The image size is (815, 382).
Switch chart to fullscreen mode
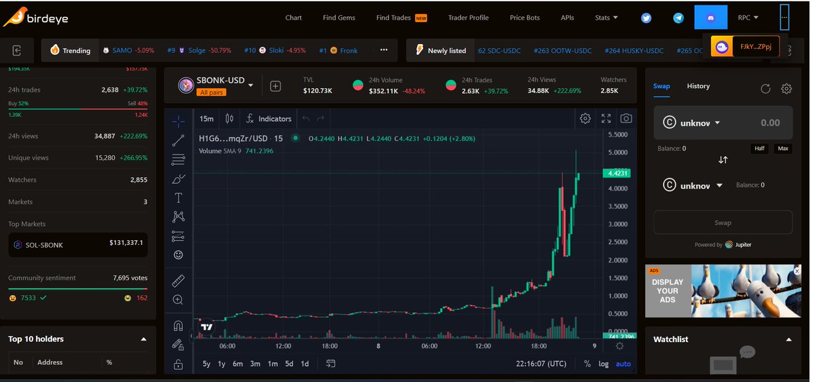(606, 119)
